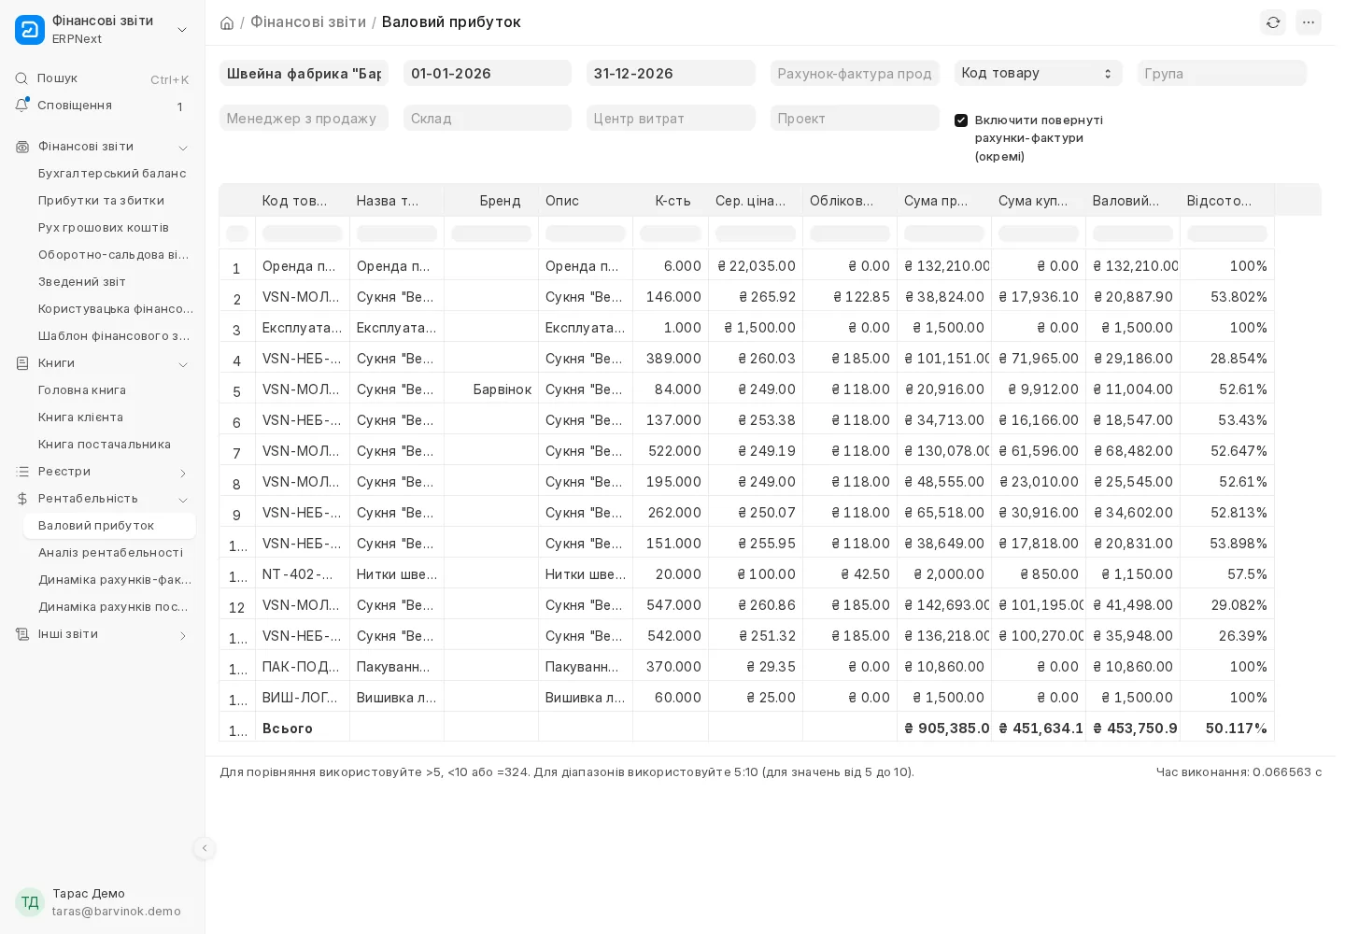The width and height of the screenshot is (1345, 934).
Task: Expand the Реєстри sidebar section
Action: pyautogui.click(x=183, y=473)
